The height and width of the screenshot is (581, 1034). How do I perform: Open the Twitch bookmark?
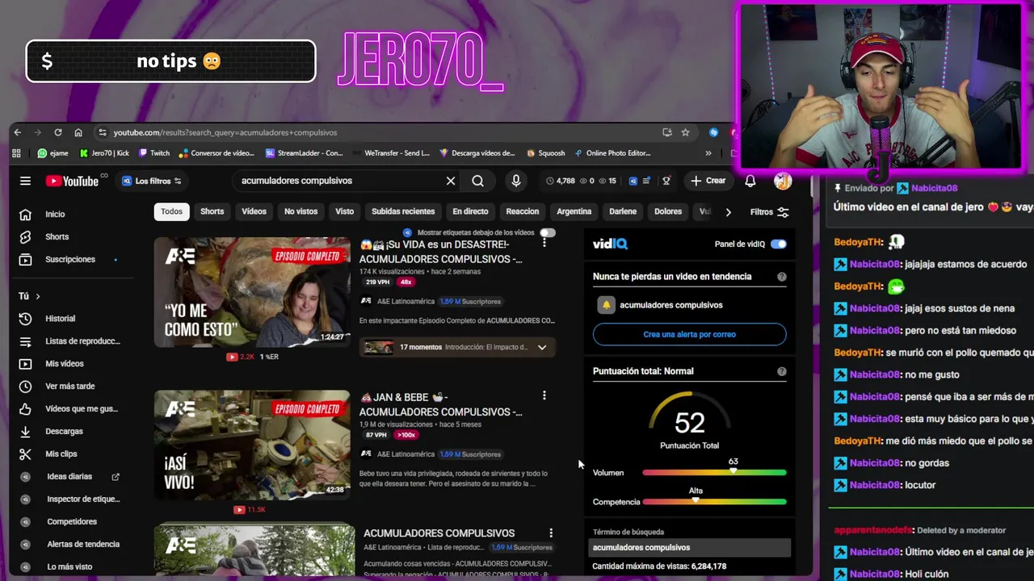154,153
